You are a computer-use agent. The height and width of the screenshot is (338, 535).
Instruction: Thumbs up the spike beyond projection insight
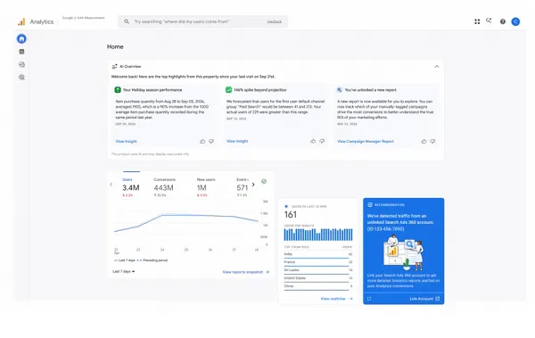pos(313,141)
